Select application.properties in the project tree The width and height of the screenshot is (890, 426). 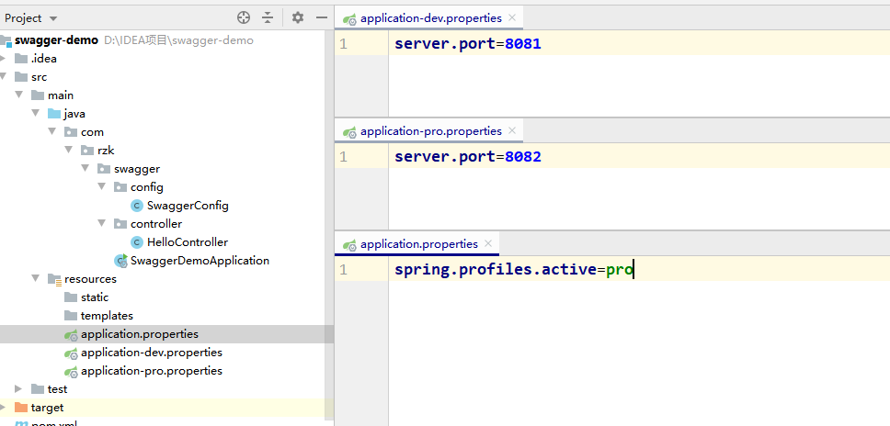tap(140, 333)
